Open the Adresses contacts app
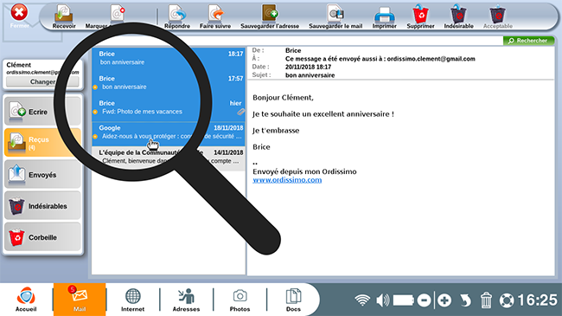Screen dimensions: 562x316 tap(186, 300)
